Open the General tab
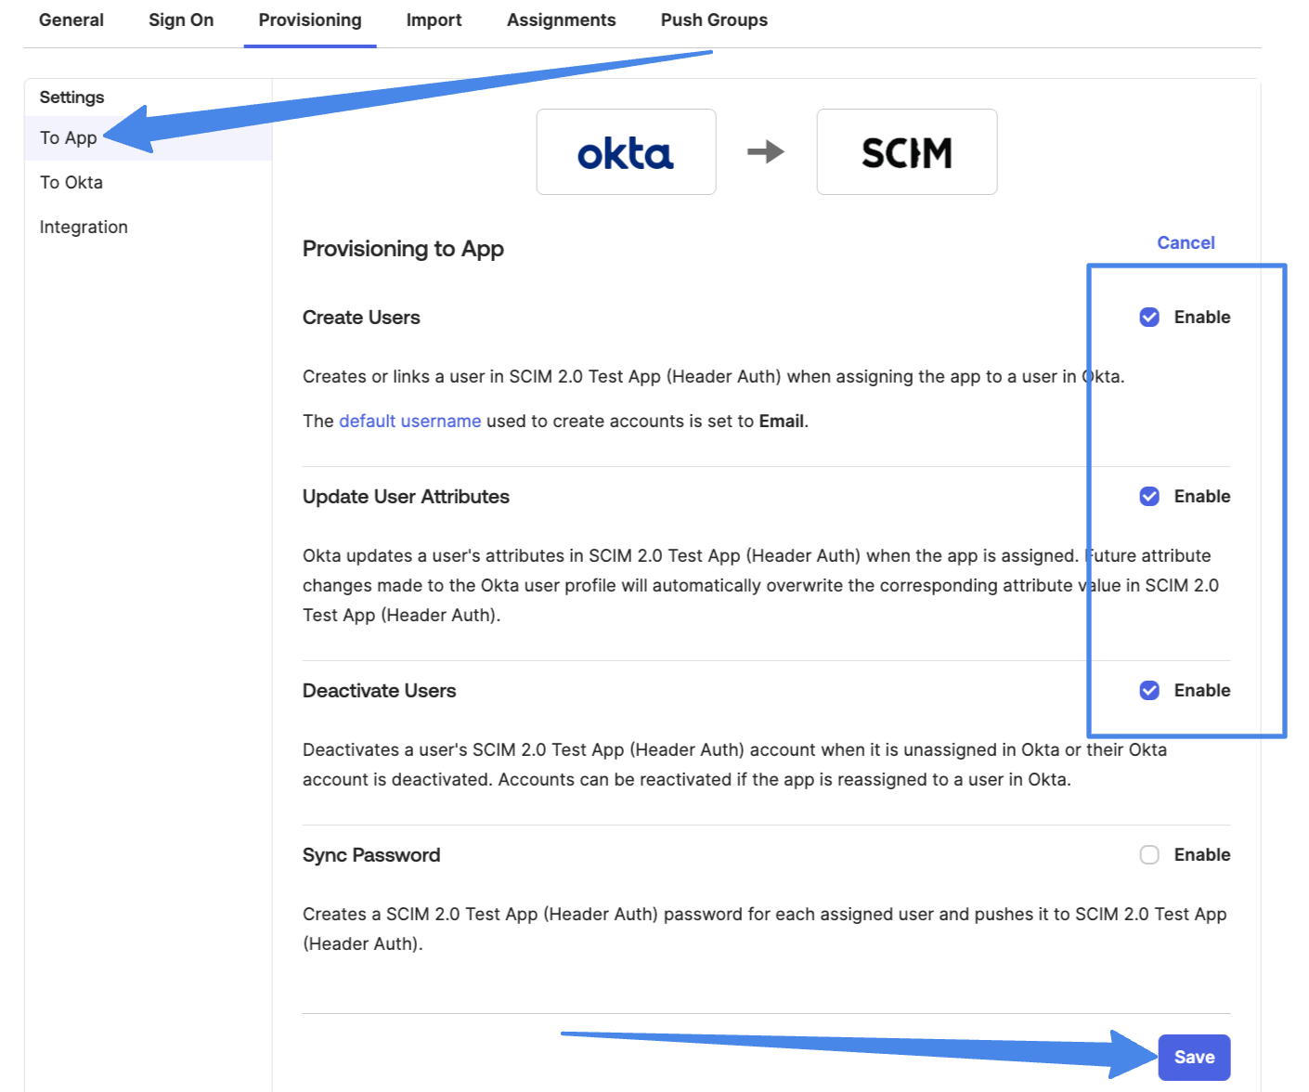 (x=71, y=20)
